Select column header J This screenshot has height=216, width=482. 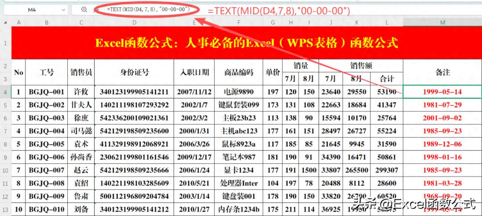click(x=330, y=22)
